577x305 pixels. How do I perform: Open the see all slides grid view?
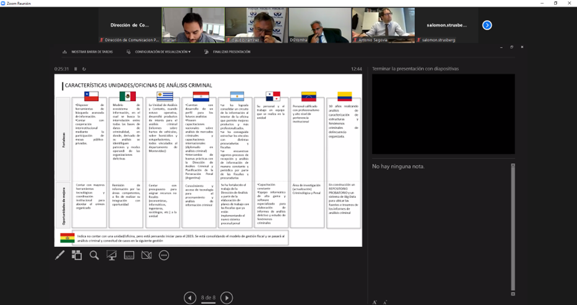[77, 255]
